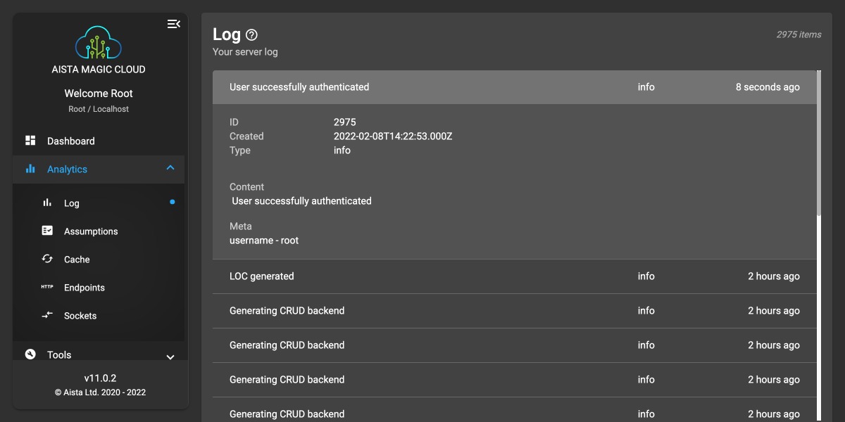Expand the 'LOC generated' log entry
This screenshot has height=422, width=845.
pyautogui.click(x=514, y=276)
